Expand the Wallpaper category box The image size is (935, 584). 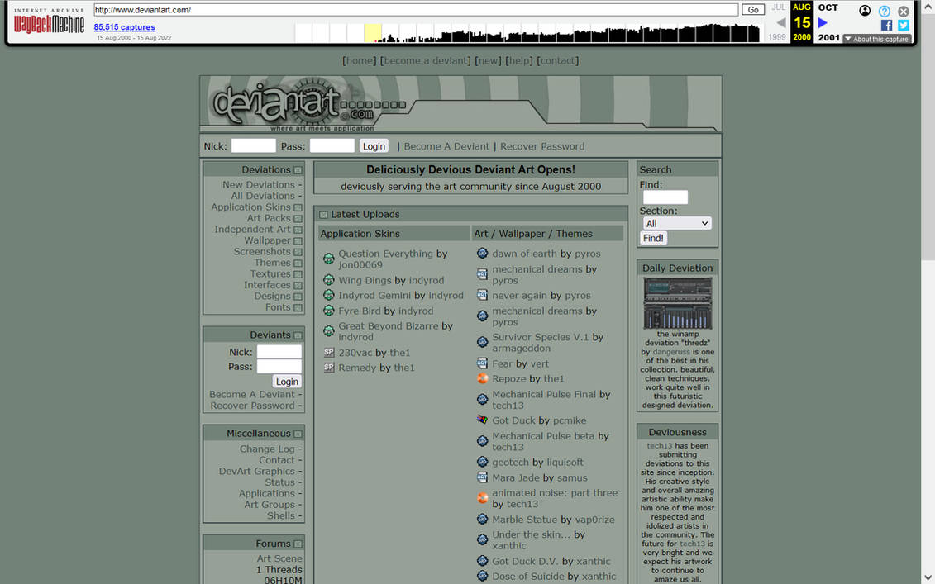coord(298,241)
